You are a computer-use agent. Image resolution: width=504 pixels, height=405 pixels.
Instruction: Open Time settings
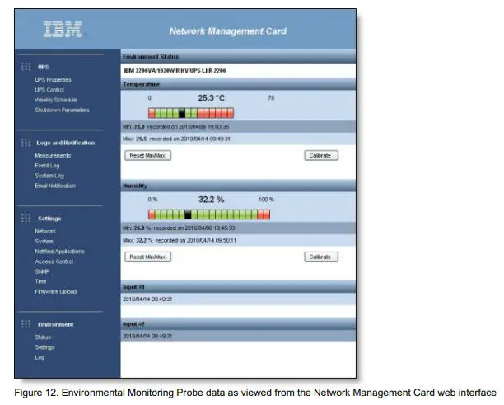tap(40, 281)
